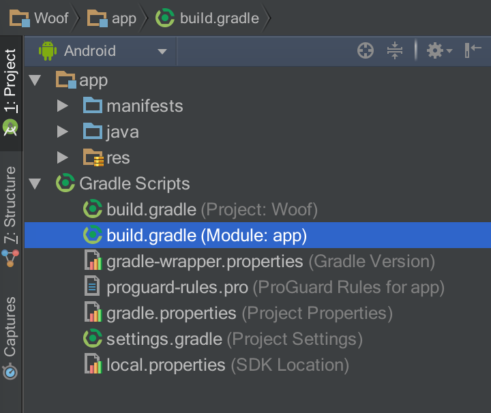Select gradle-wrapper.properties file
The image size is (491, 413).
[257, 261]
